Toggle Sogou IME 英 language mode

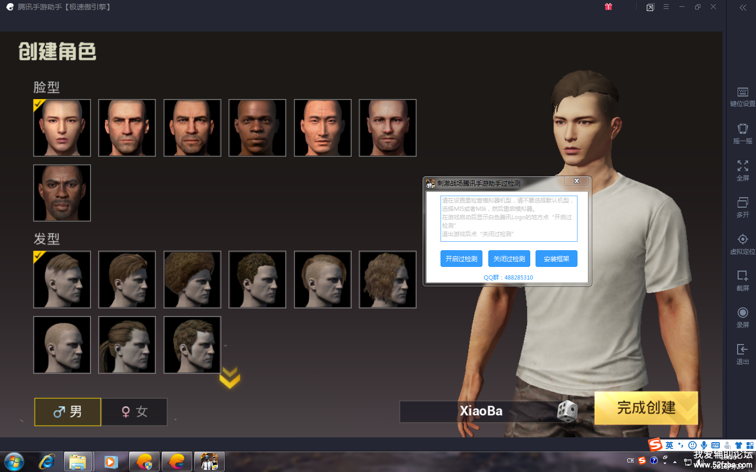(x=669, y=445)
